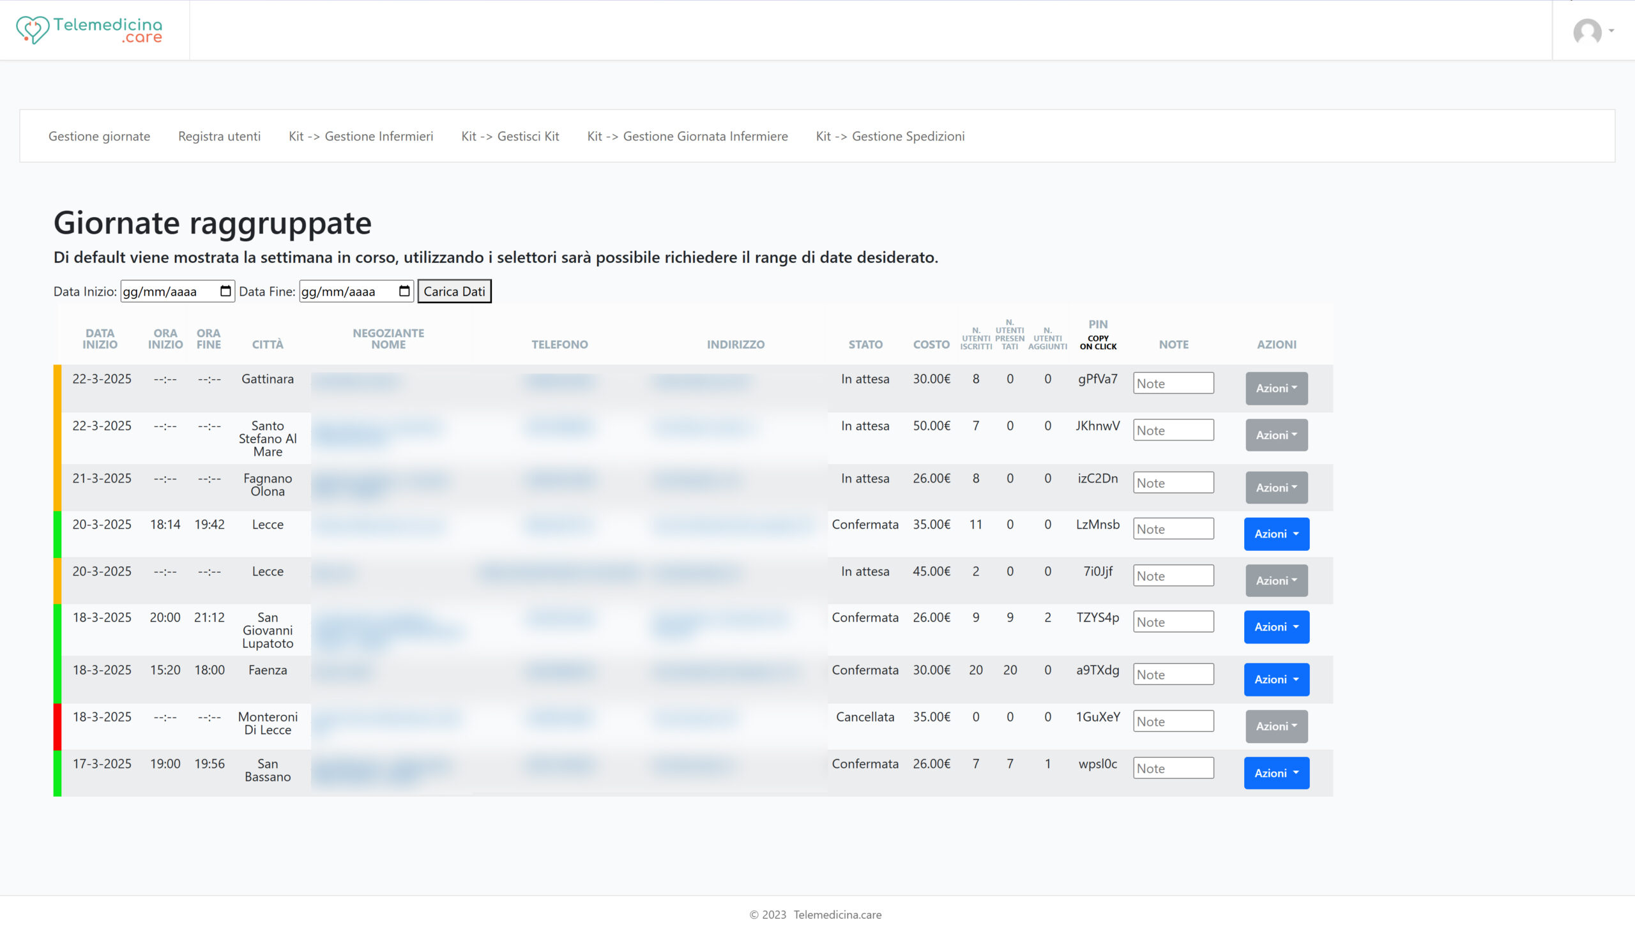The image size is (1635, 932).
Task: Copy PIN gPfVa7
Action: 1098,379
